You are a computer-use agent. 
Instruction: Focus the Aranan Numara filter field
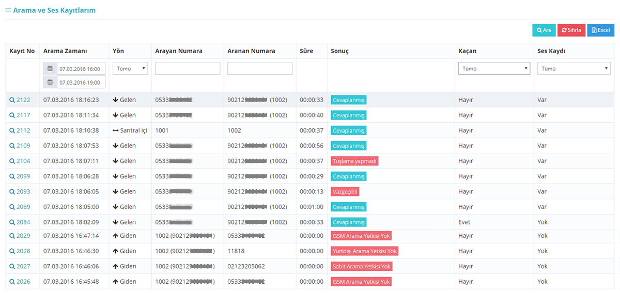(260, 69)
